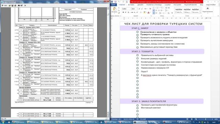
Task: Open the Windows Start button
Action: pyautogui.click(x=3, y=122)
